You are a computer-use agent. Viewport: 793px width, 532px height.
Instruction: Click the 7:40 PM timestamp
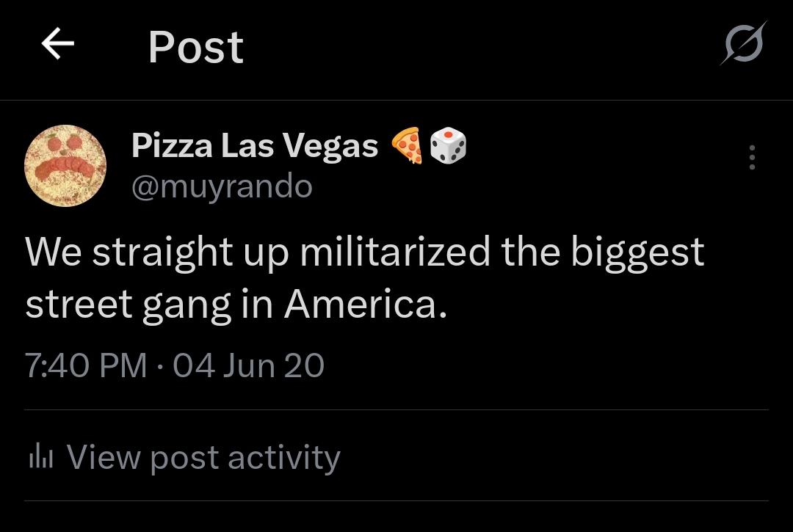pyautogui.click(x=86, y=365)
